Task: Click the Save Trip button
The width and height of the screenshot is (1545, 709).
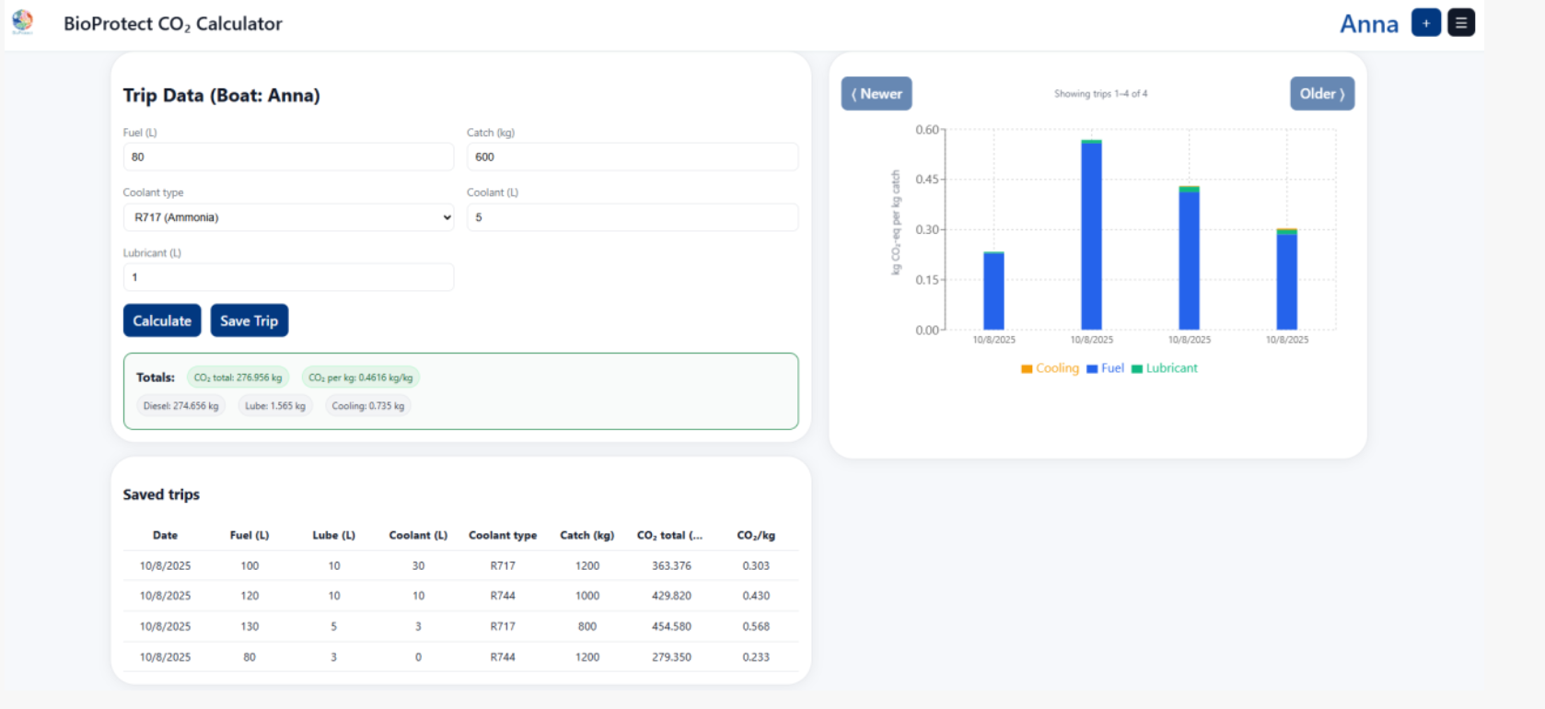Action: (249, 320)
